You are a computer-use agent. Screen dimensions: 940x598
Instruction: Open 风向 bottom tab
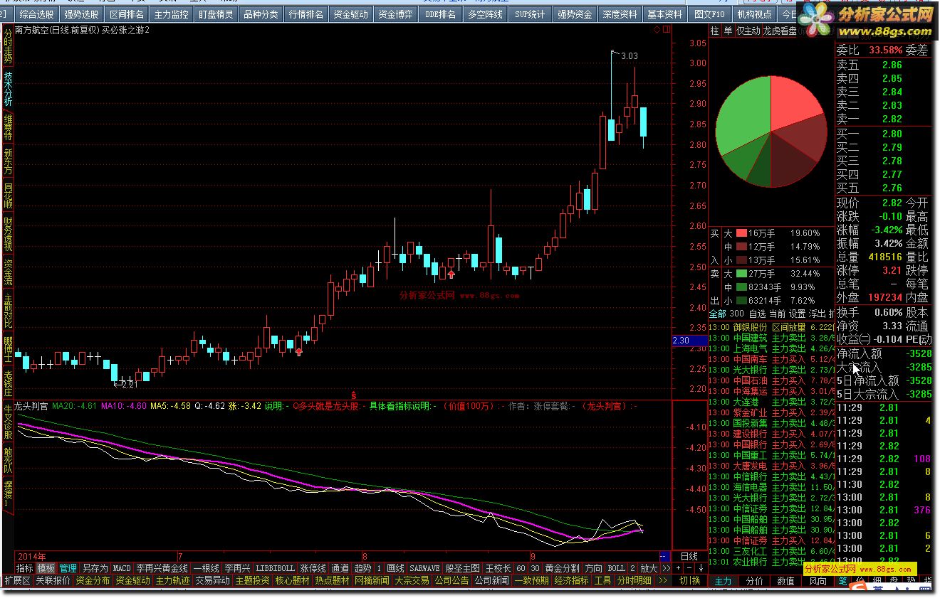(x=818, y=581)
